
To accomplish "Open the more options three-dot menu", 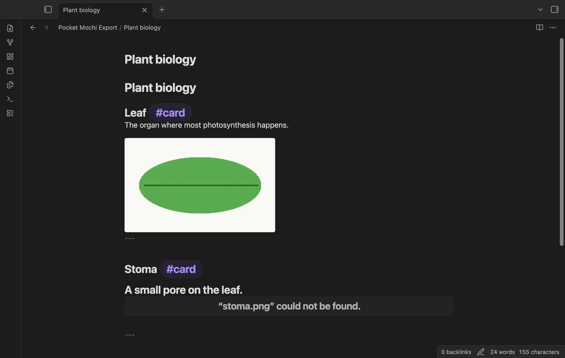I will coord(553,27).
